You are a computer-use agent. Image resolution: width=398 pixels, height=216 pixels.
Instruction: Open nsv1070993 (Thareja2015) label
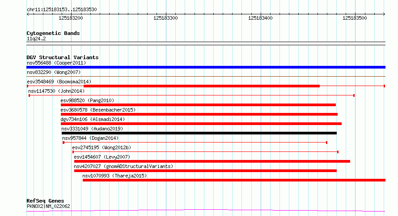click(114, 176)
